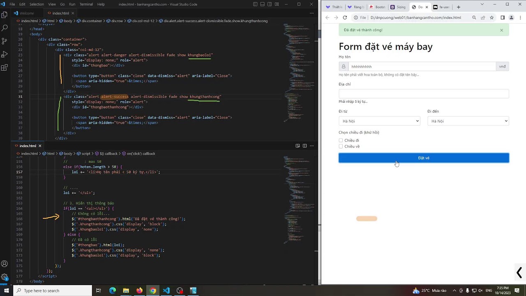Open Source Control view in activity bar
Screen dimensions: 526x296
point(5,41)
